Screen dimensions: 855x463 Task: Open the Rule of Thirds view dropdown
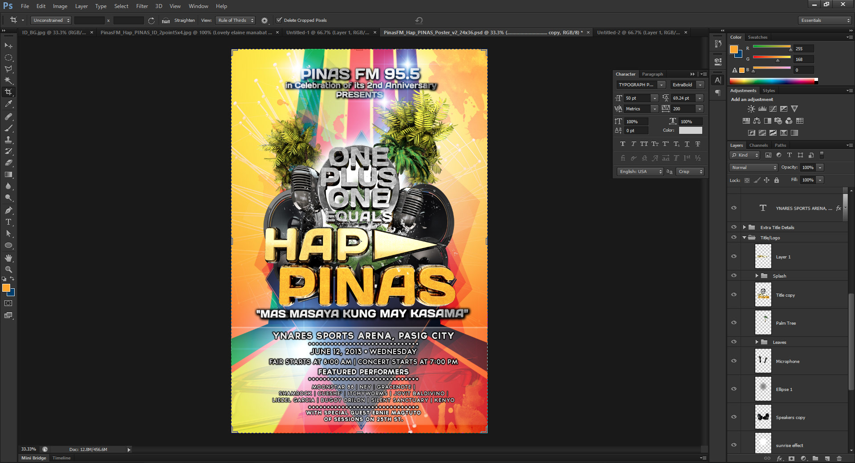pos(235,20)
